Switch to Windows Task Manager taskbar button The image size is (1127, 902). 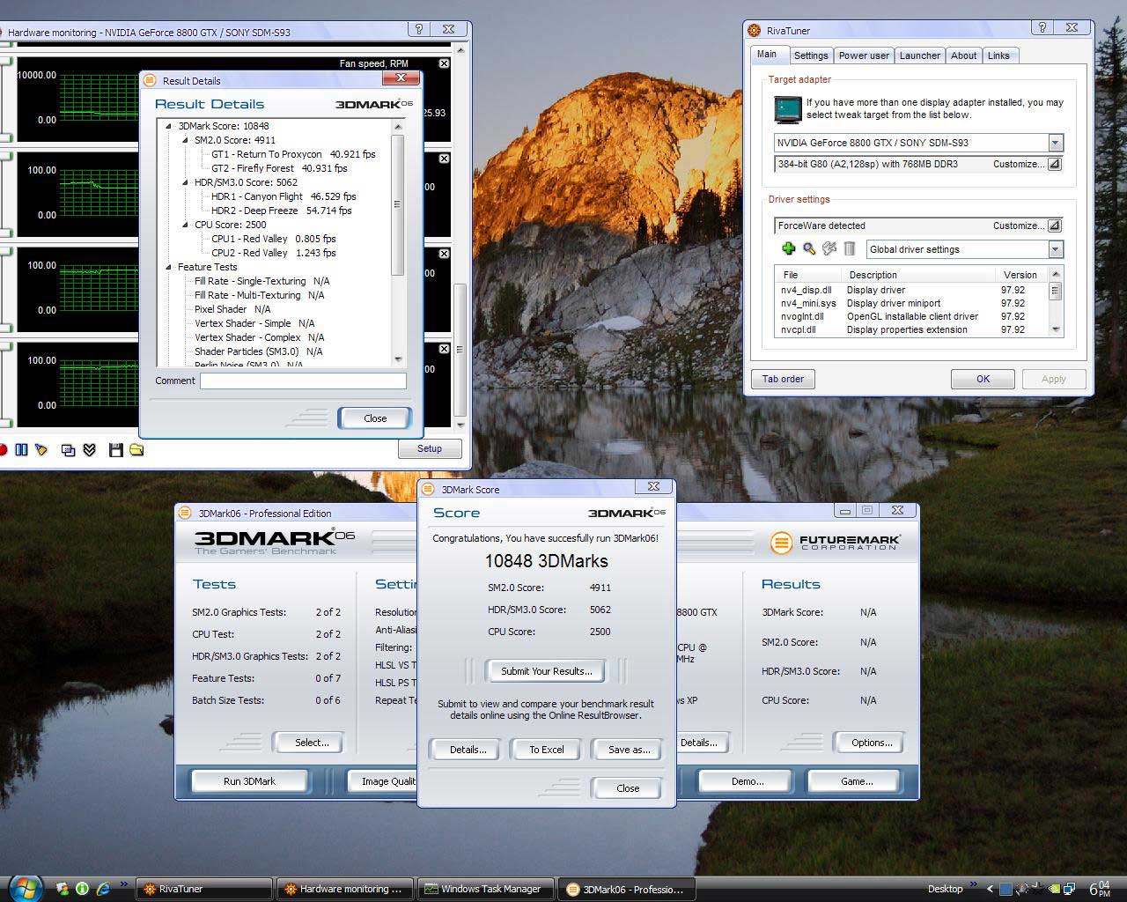click(484, 889)
